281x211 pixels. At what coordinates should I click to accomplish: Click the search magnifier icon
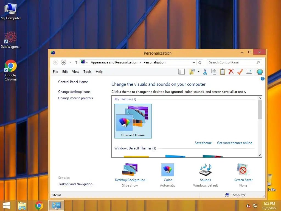[x=258, y=62]
